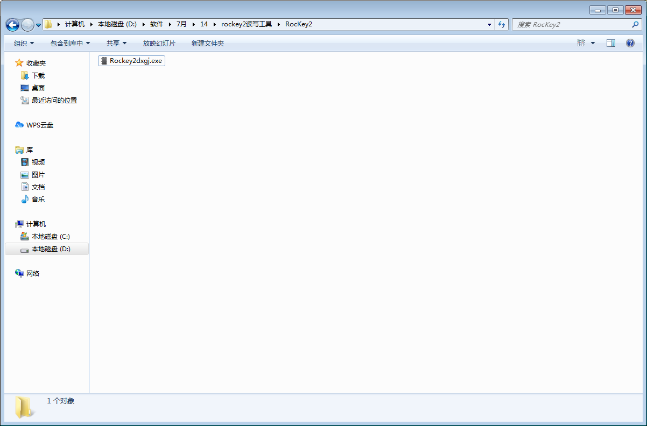This screenshot has height=426, width=647.
Task: Click the 放映幻灯片 button
Action: (x=159, y=43)
